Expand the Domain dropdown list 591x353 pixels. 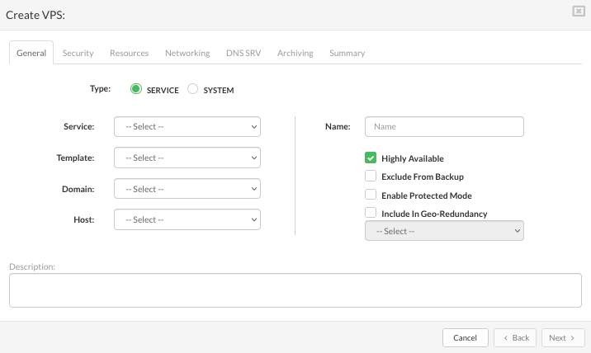click(187, 189)
